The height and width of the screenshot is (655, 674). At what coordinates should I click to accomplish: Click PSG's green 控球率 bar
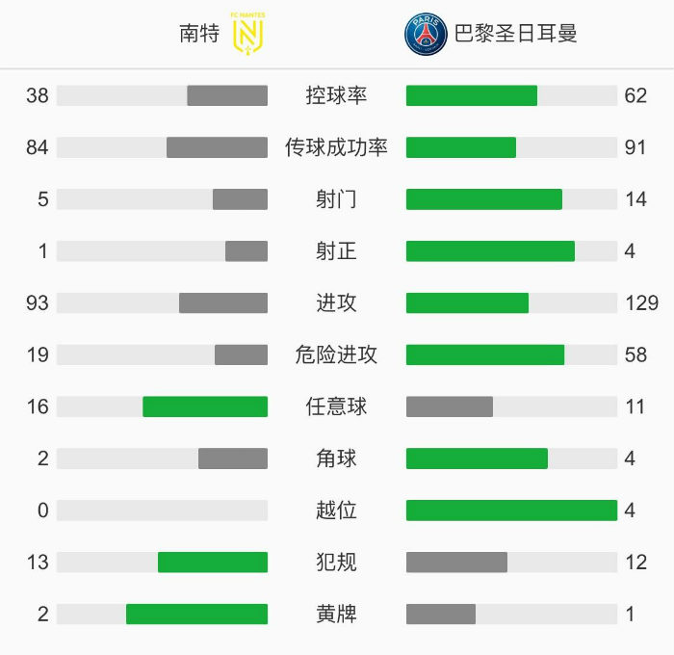tap(472, 95)
